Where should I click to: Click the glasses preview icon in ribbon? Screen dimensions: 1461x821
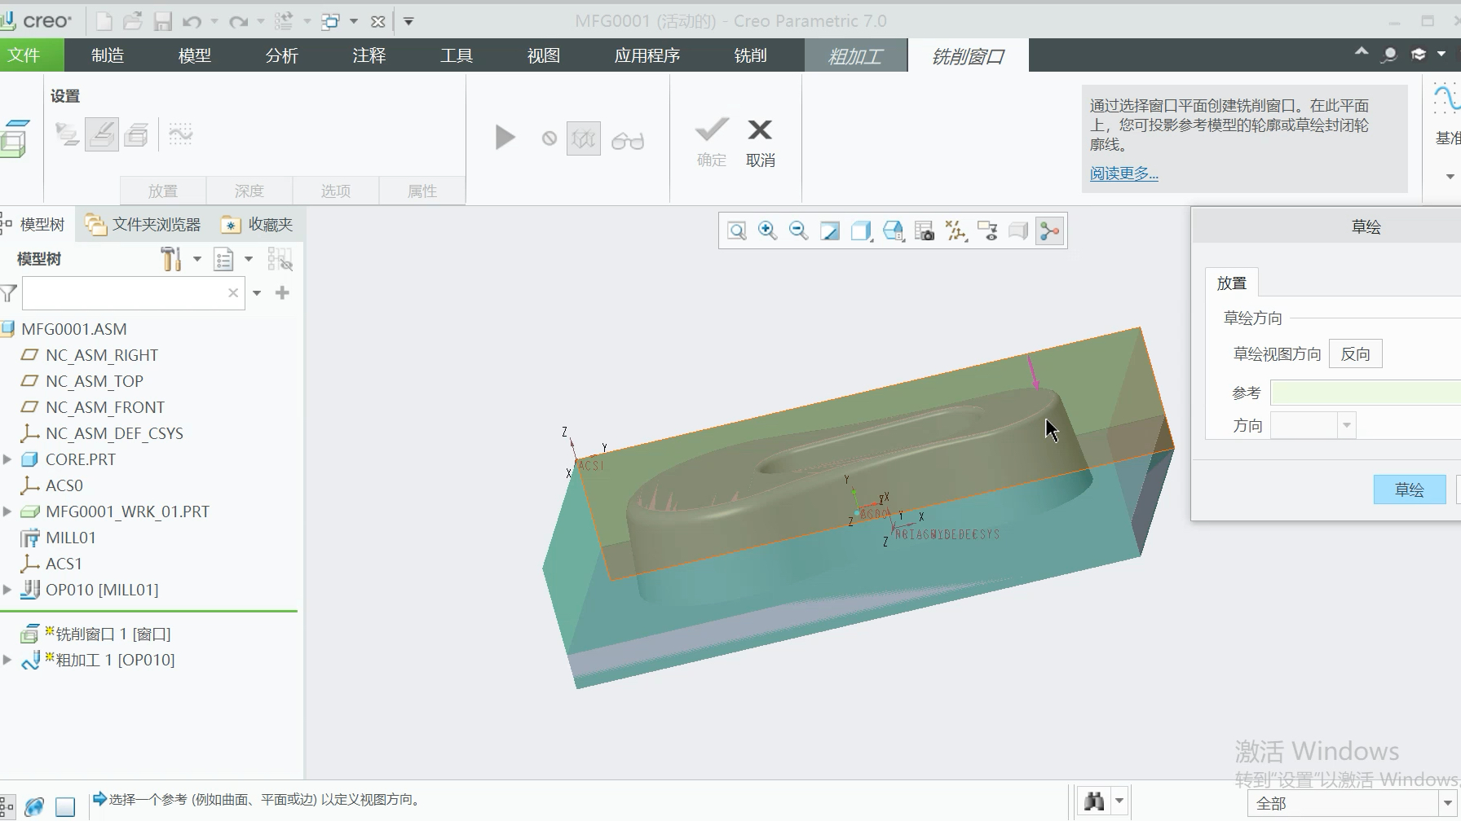(x=627, y=140)
